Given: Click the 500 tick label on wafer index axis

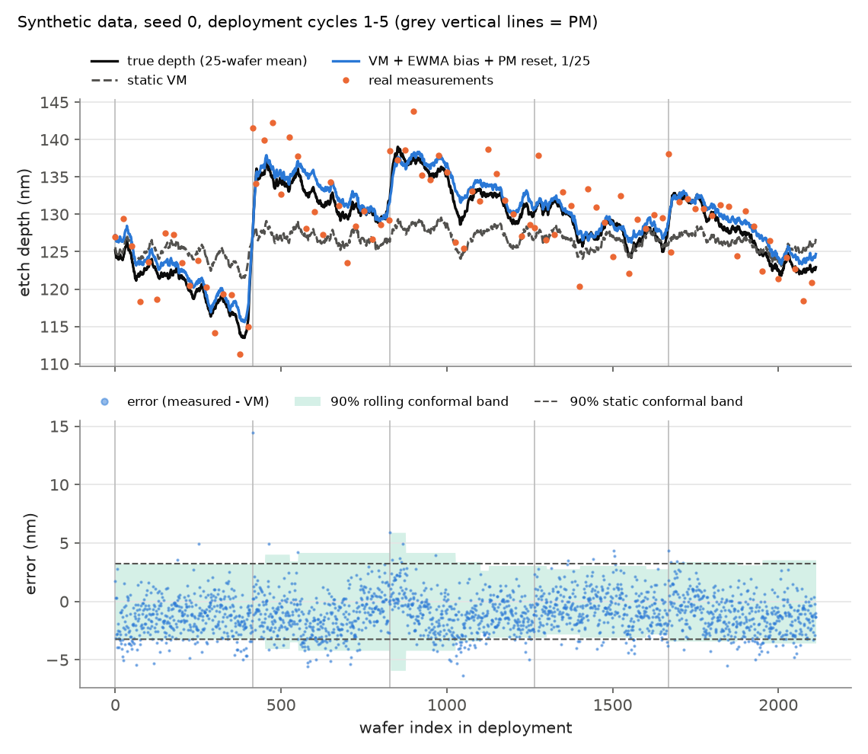Looking at the screenshot, I should (281, 705).
